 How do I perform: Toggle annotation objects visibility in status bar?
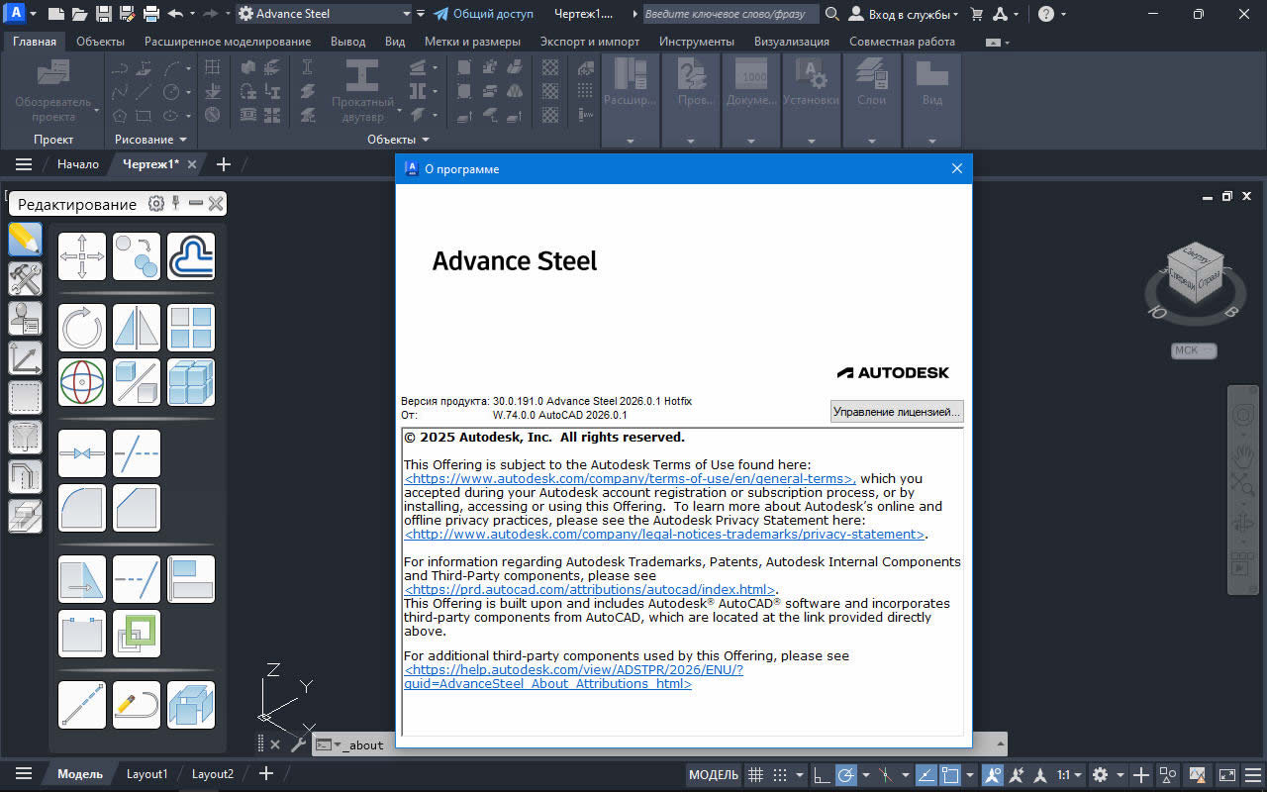(994, 774)
